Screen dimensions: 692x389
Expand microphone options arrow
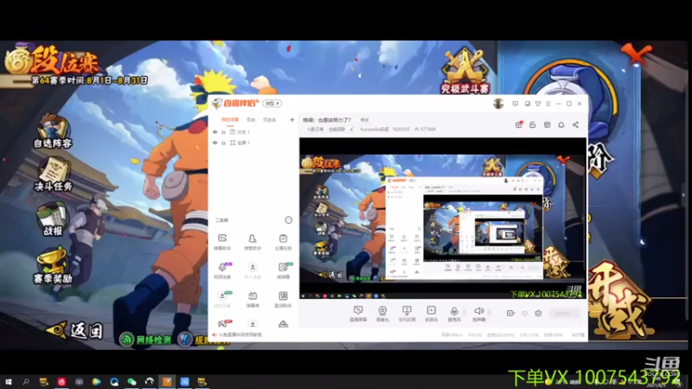465,312
